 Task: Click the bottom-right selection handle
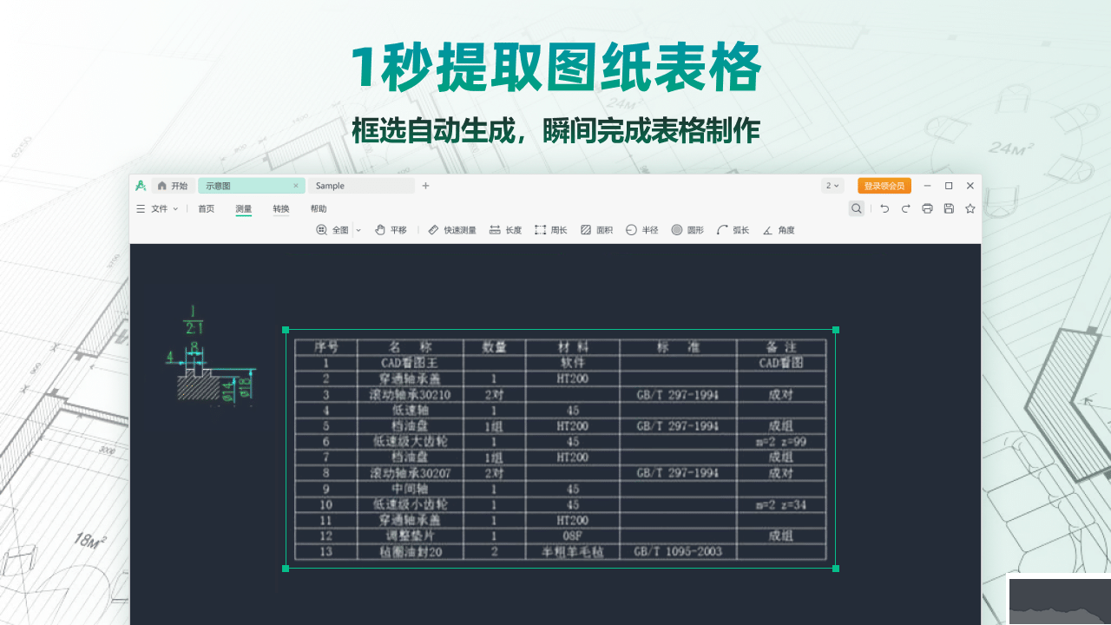coord(836,569)
